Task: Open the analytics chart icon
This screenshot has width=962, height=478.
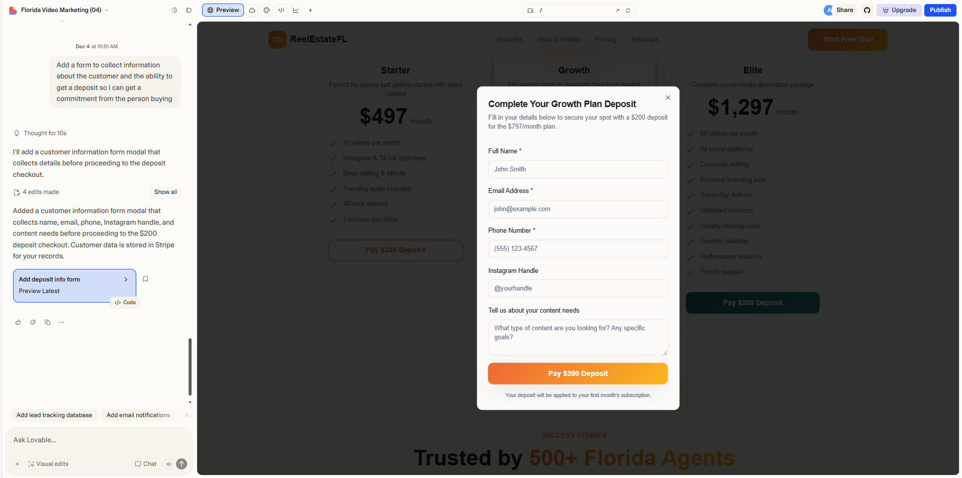Action: coord(296,10)
